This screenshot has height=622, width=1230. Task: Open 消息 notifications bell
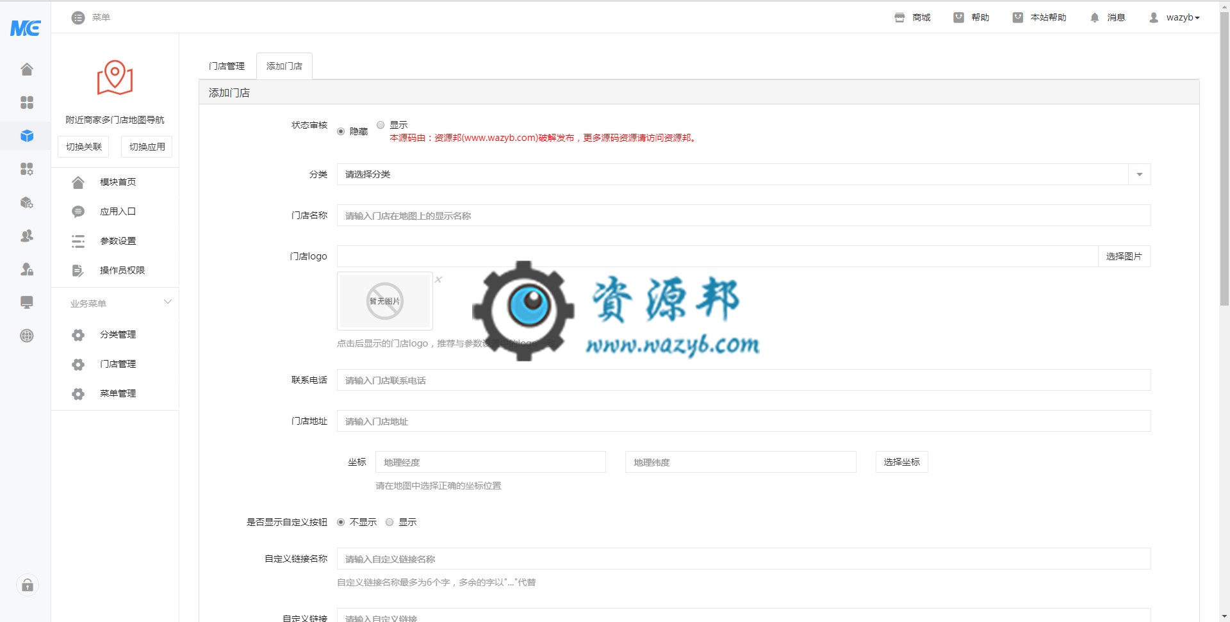click(x=1107, y=18)
